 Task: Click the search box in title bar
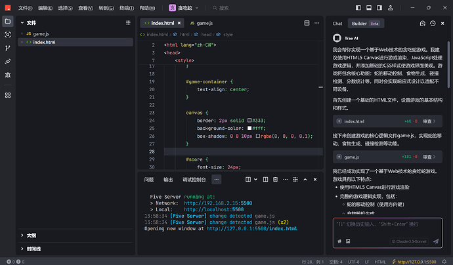221,8
